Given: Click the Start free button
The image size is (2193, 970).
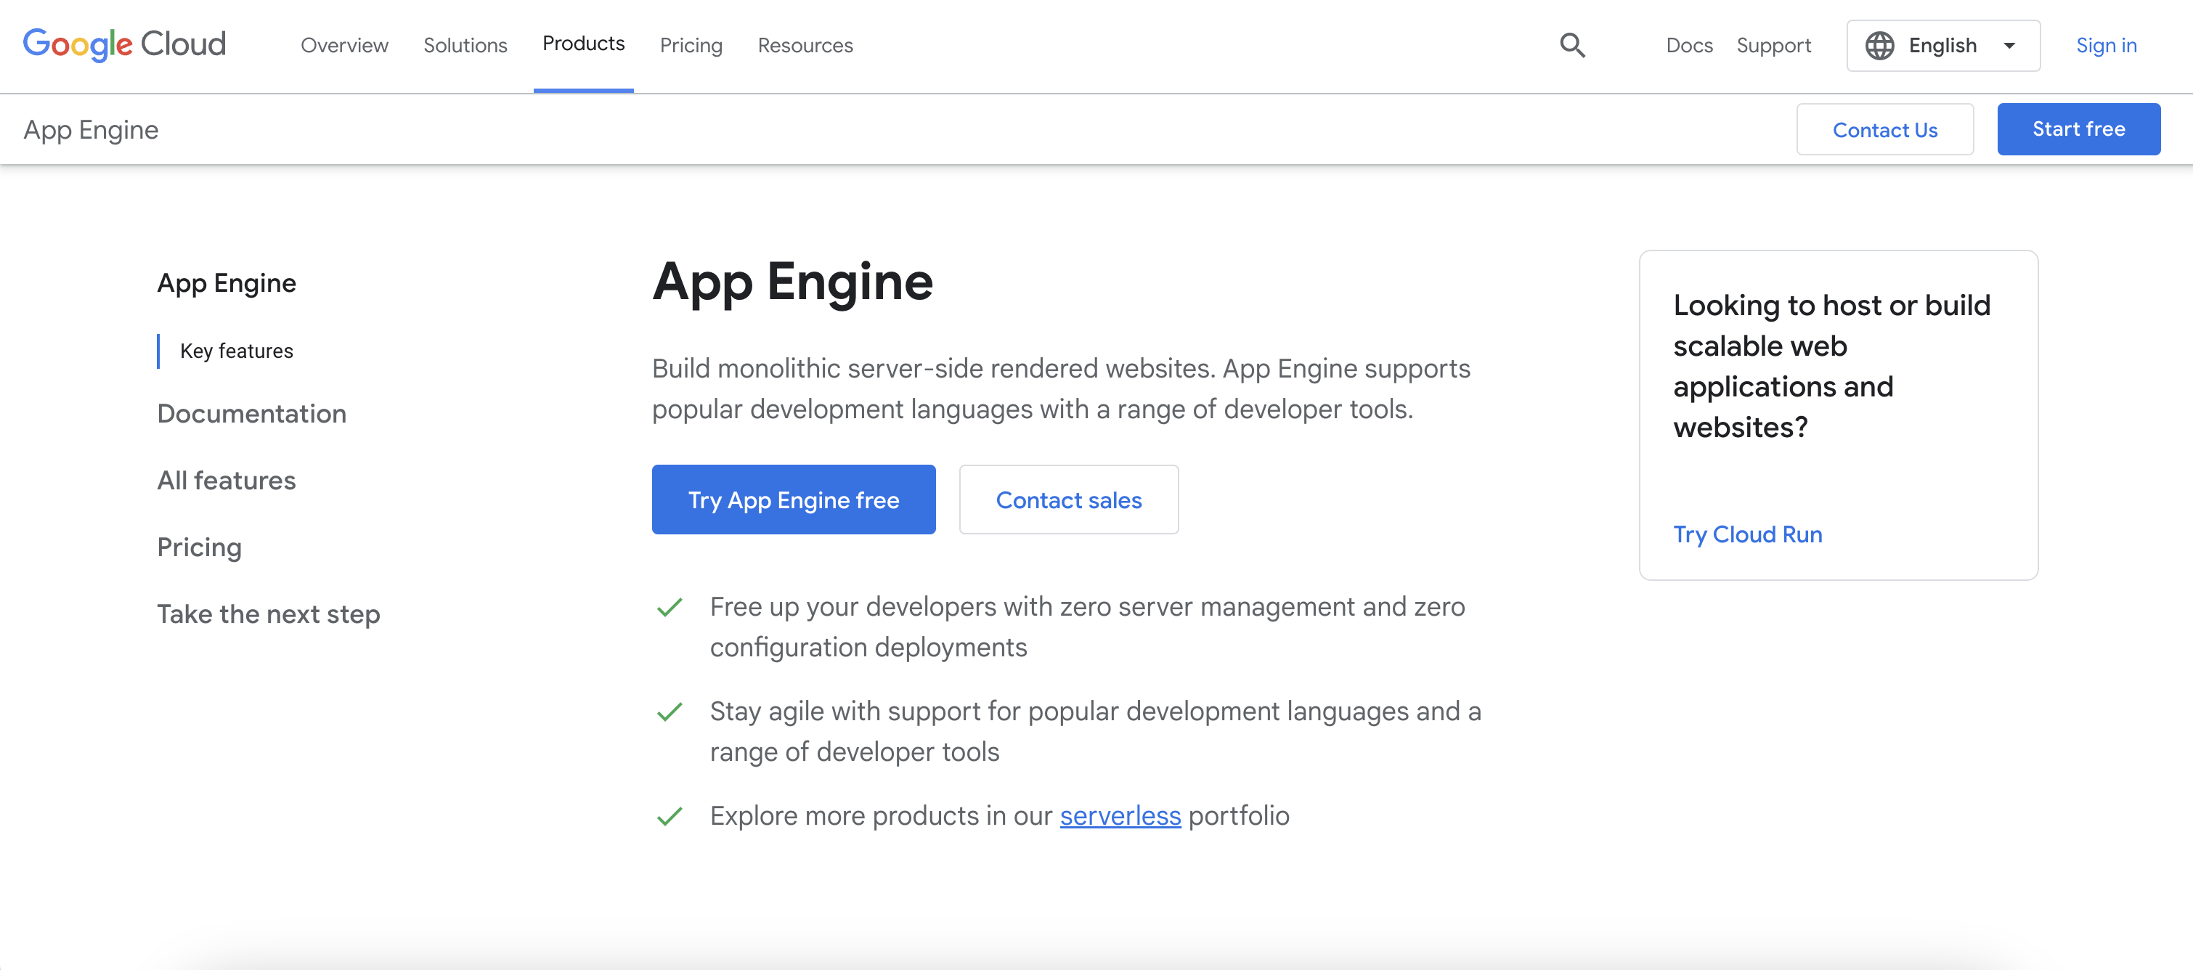Looking at the screenshot, I should (2079, 129).
